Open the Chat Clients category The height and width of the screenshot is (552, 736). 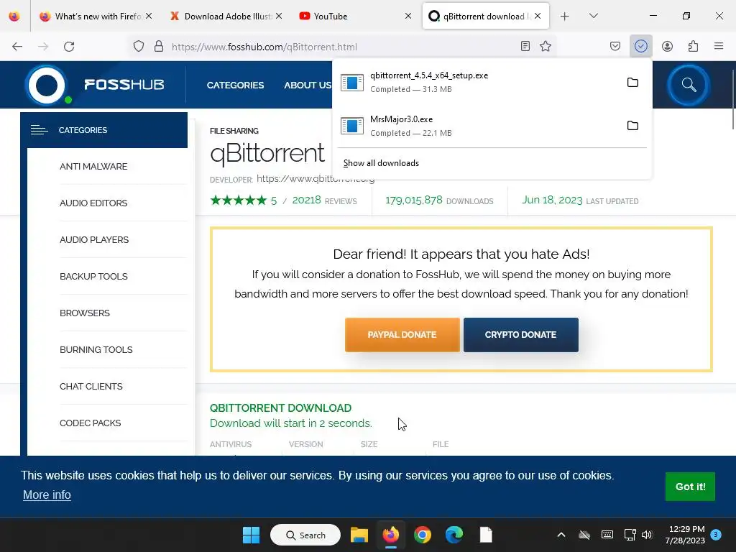[x=91, y=386]
